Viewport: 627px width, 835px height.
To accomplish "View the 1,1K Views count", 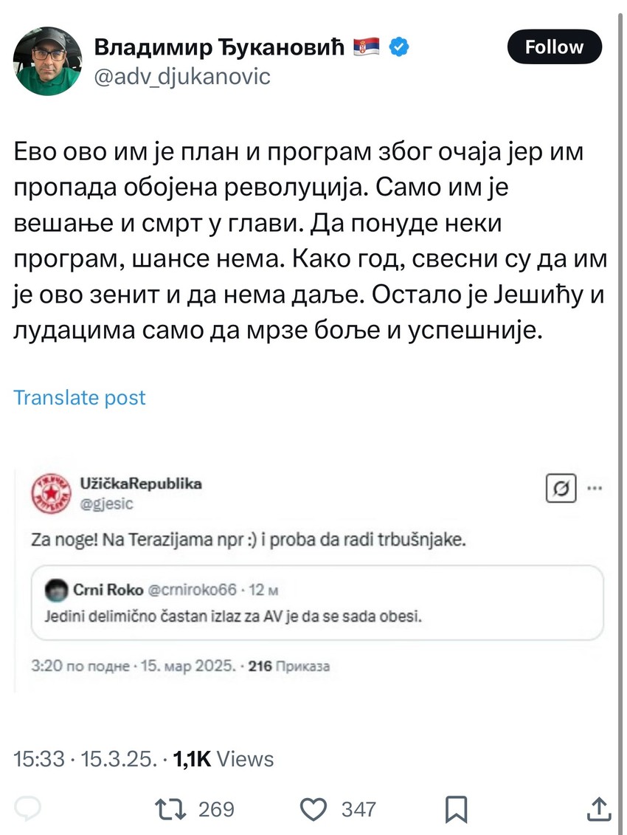I will 223,758.
